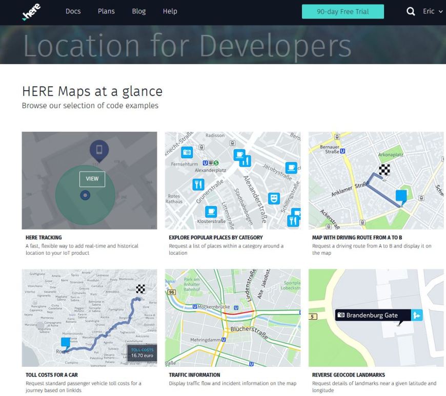Expand the Eric user account dropdown
The image size is (446, 396).
[432, 12]
